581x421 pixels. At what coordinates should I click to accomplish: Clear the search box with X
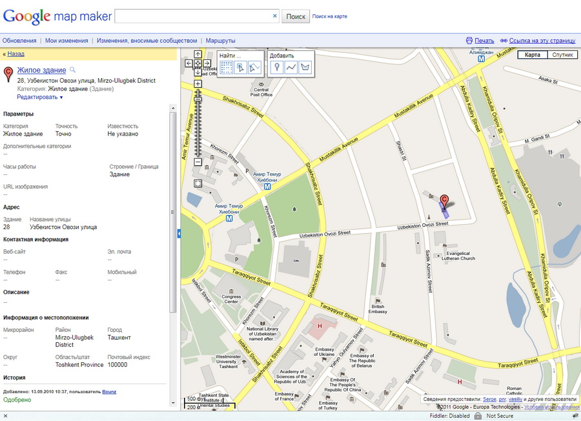274,16
